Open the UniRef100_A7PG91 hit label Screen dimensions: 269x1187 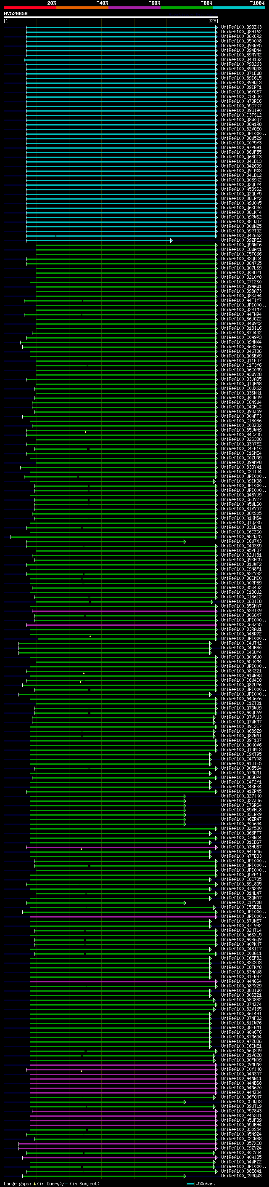[x=241, y=147]
